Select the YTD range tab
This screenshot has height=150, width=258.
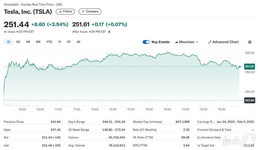coord(49,42)
